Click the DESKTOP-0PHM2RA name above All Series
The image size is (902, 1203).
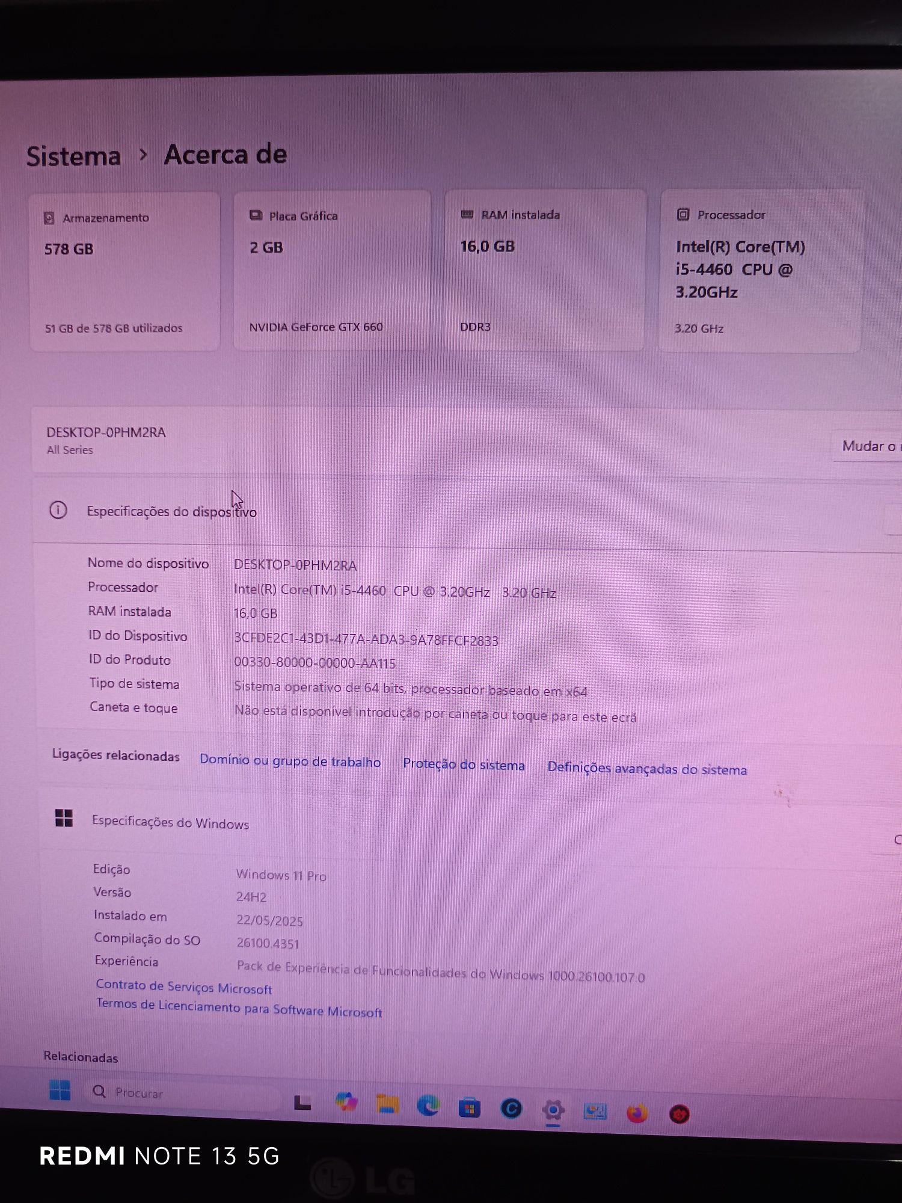106,432
